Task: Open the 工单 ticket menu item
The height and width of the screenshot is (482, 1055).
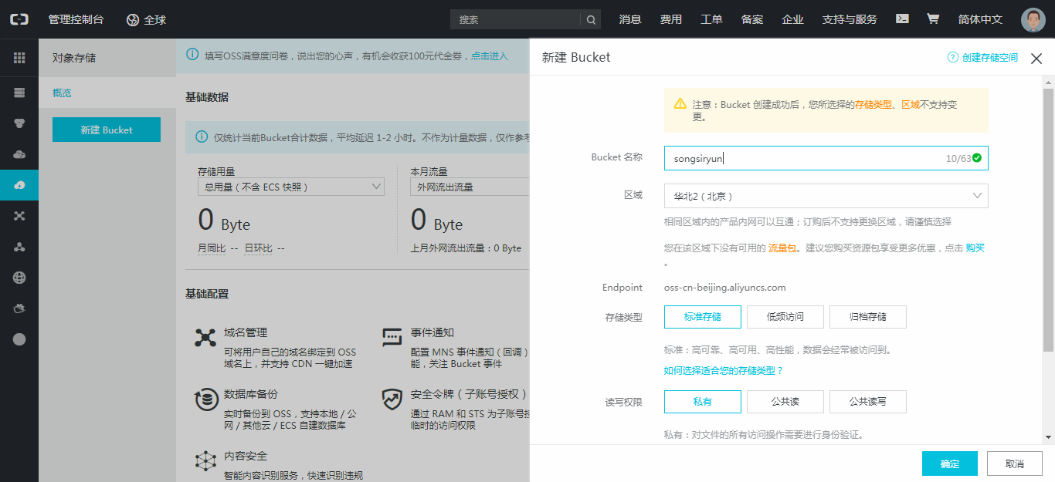Action: point(711,19)
